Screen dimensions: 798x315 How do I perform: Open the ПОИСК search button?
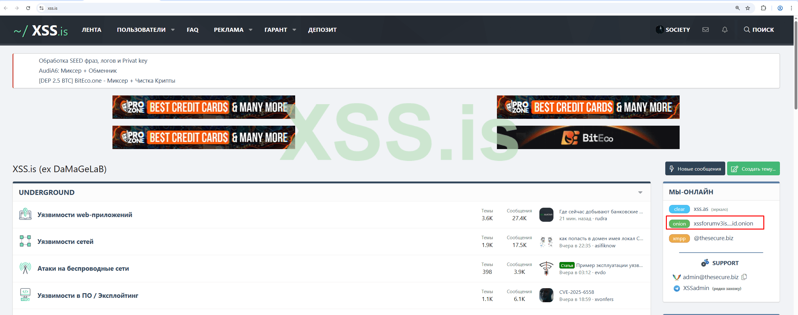pyautogui.click(x=759, y=30)
